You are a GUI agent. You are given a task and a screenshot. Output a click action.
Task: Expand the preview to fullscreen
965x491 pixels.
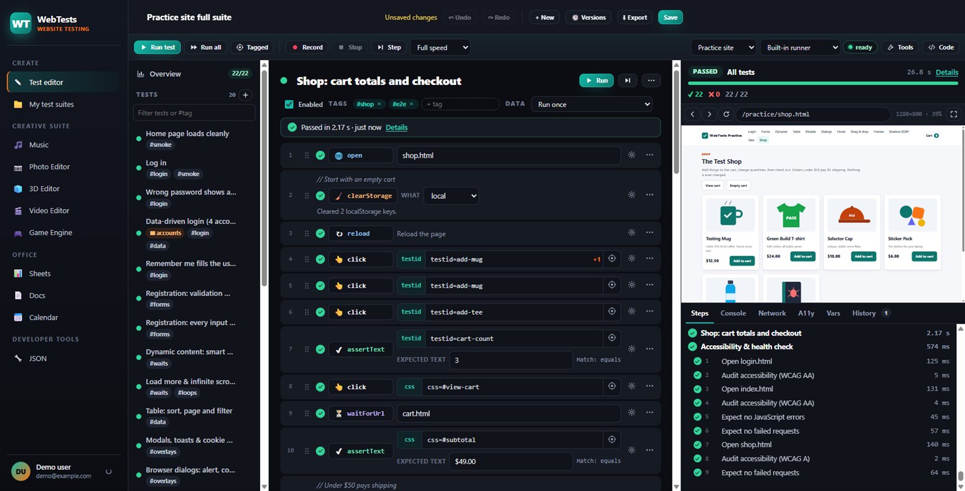[954, 114]
